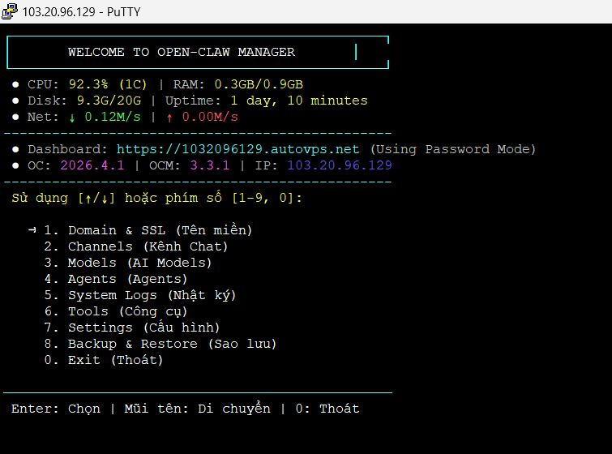Select menu item 8. Backup & Restore

pos(160,344)
